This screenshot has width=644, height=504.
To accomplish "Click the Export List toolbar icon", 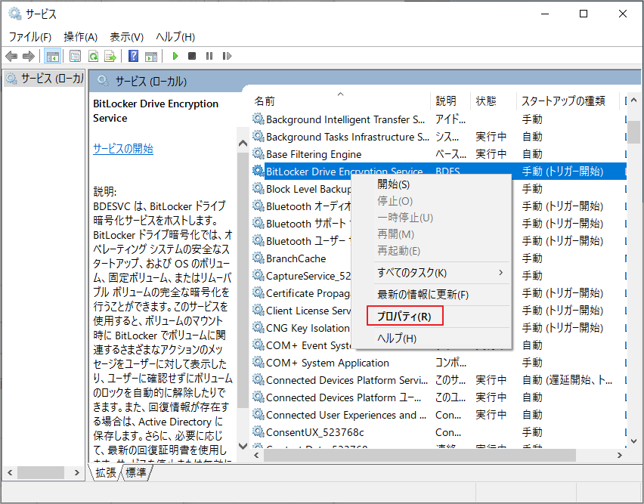I will [110, 55].
